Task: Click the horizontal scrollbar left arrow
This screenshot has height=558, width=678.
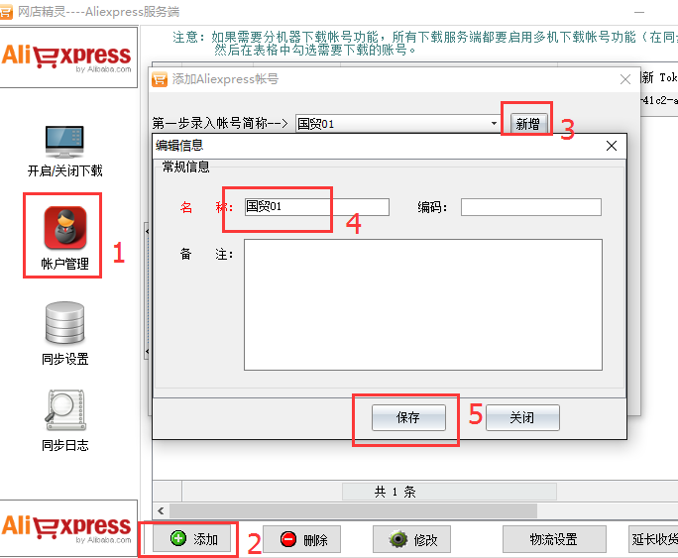Action: coord(161,510)
